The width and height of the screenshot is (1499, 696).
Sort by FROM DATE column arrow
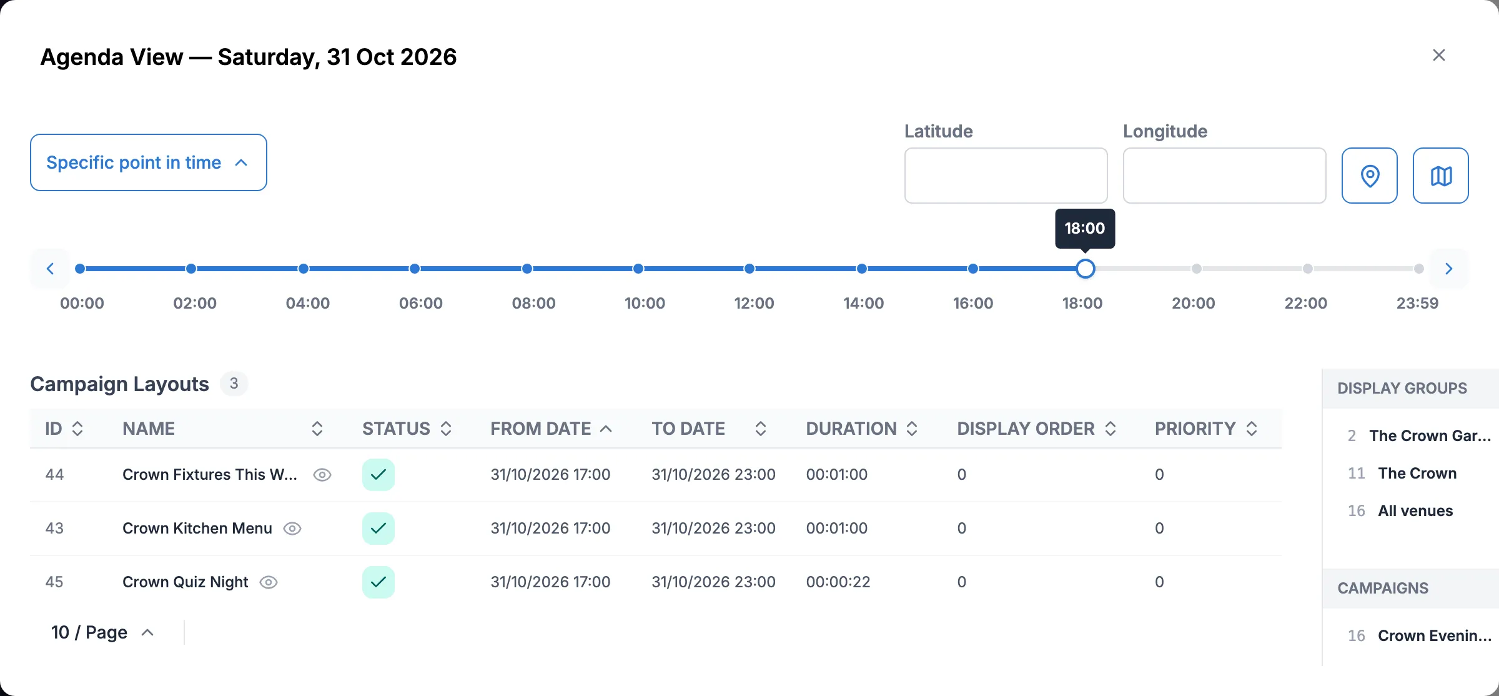[x=606, y=429]
